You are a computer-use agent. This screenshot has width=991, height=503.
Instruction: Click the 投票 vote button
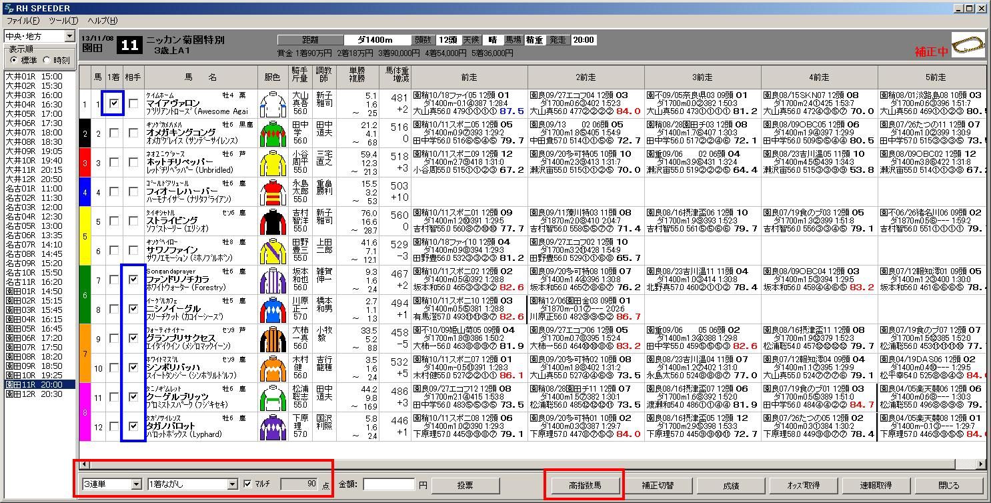click(465, 485)
